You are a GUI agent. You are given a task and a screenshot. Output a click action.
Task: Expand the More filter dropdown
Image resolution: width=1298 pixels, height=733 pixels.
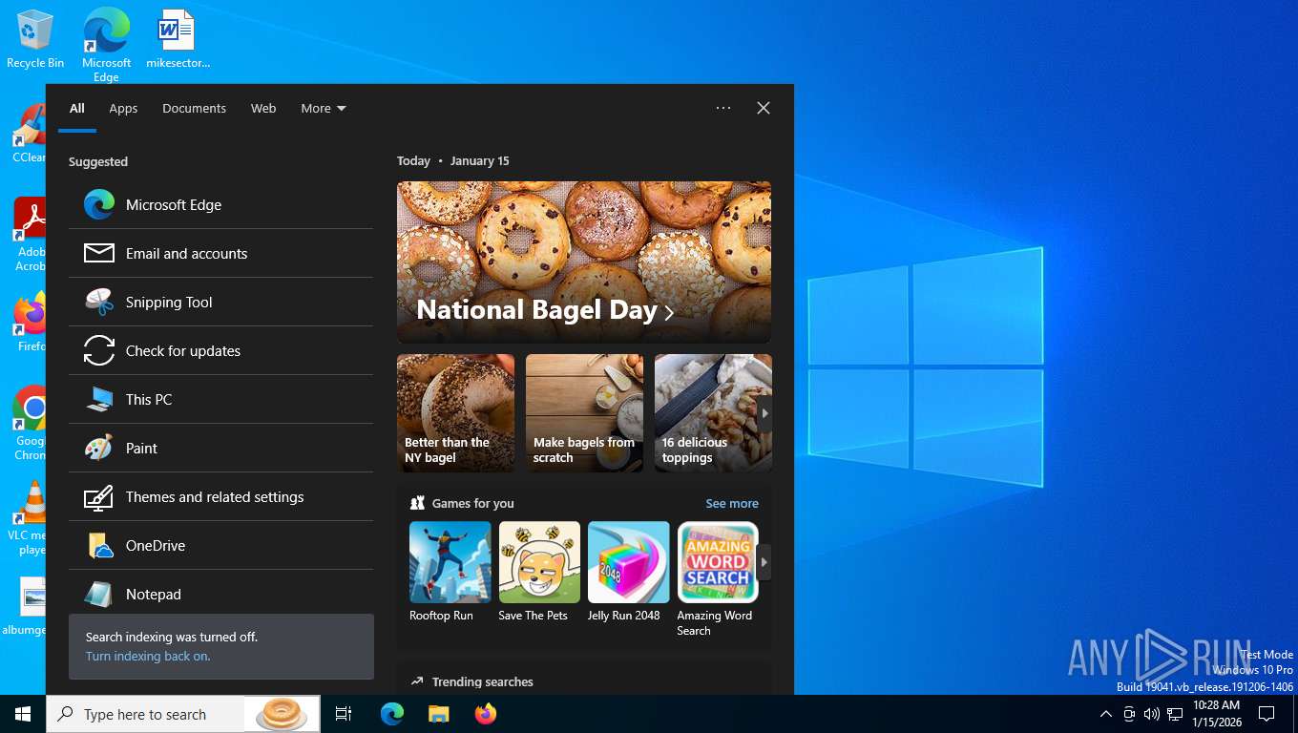tap(324, 108)
